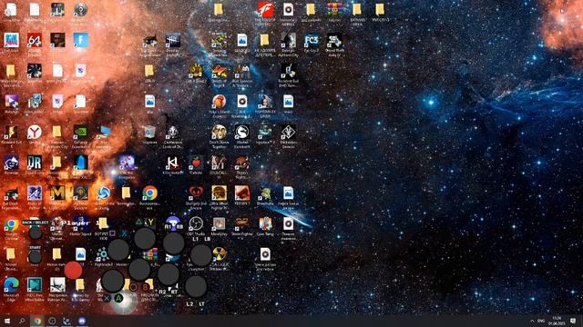Open the Recycle Bin
This screenshot has height=327, width=583.
[x=149, y=132]
